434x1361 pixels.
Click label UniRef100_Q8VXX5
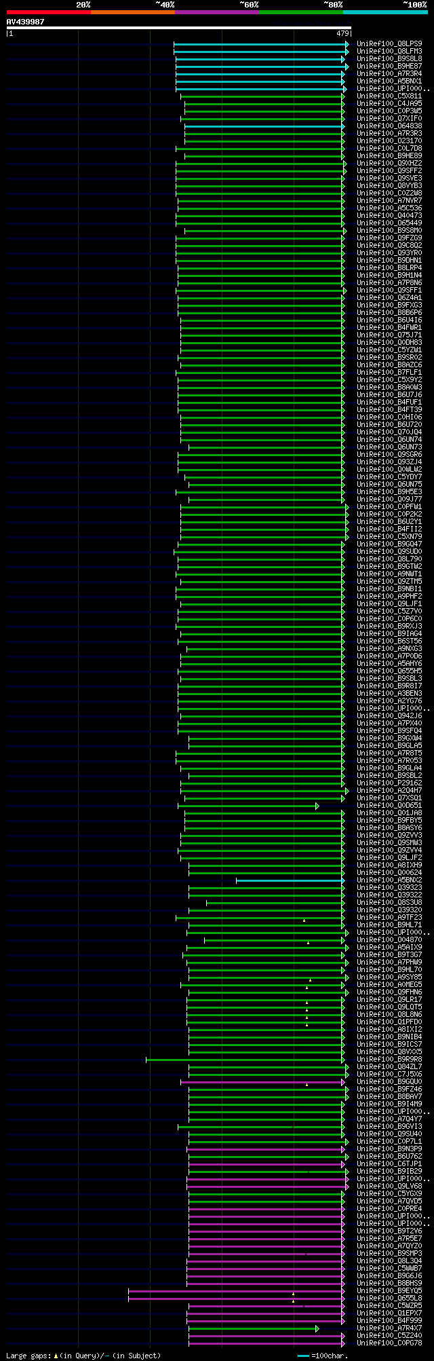(389, 1051)
